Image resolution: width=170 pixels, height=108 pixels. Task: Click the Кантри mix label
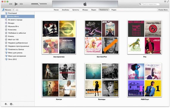point(59,99)
